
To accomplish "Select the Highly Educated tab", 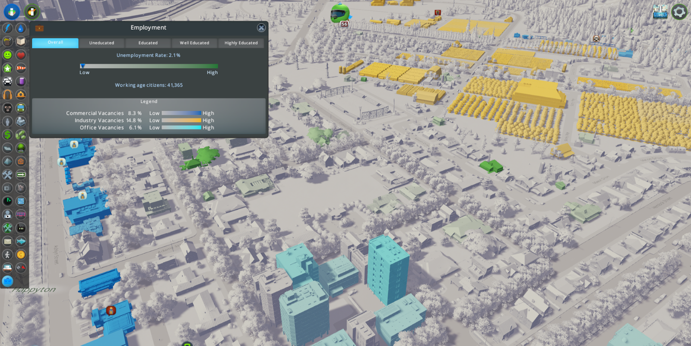I will tap(241, 43).
